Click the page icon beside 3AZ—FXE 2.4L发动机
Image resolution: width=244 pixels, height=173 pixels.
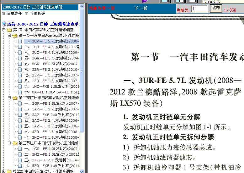[x=20, y=115]
